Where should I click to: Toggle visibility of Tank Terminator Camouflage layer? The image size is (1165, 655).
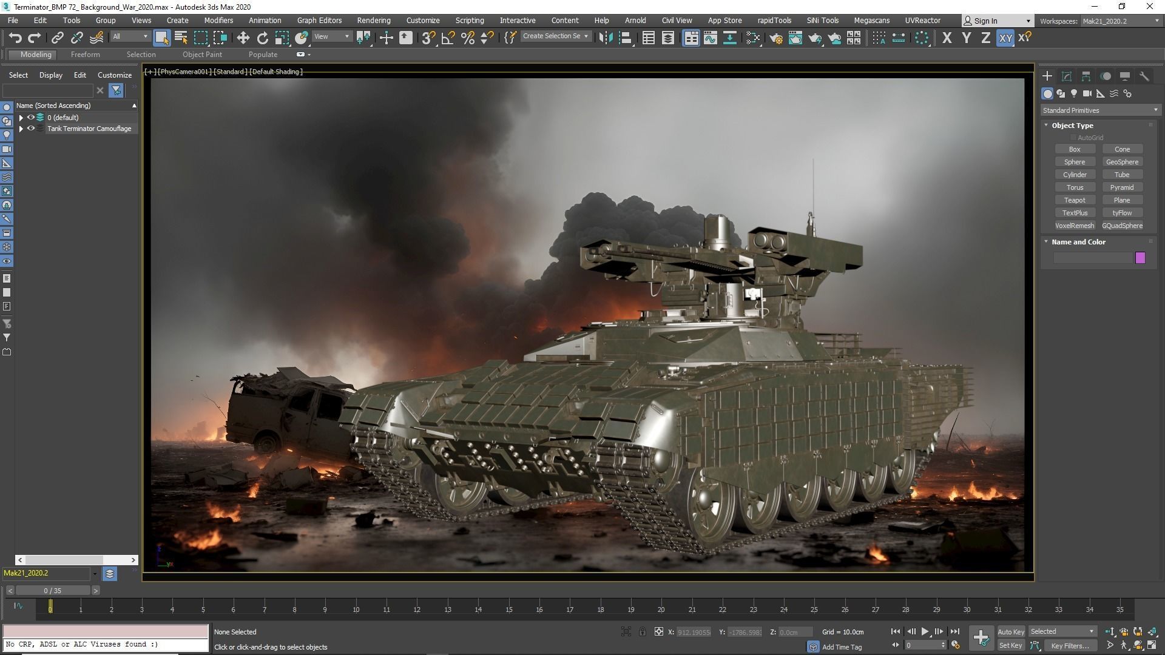coord(30,129)
